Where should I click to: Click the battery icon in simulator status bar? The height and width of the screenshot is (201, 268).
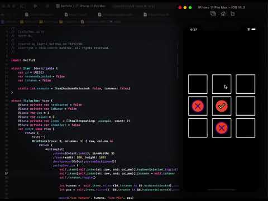[x=253, y=30]
